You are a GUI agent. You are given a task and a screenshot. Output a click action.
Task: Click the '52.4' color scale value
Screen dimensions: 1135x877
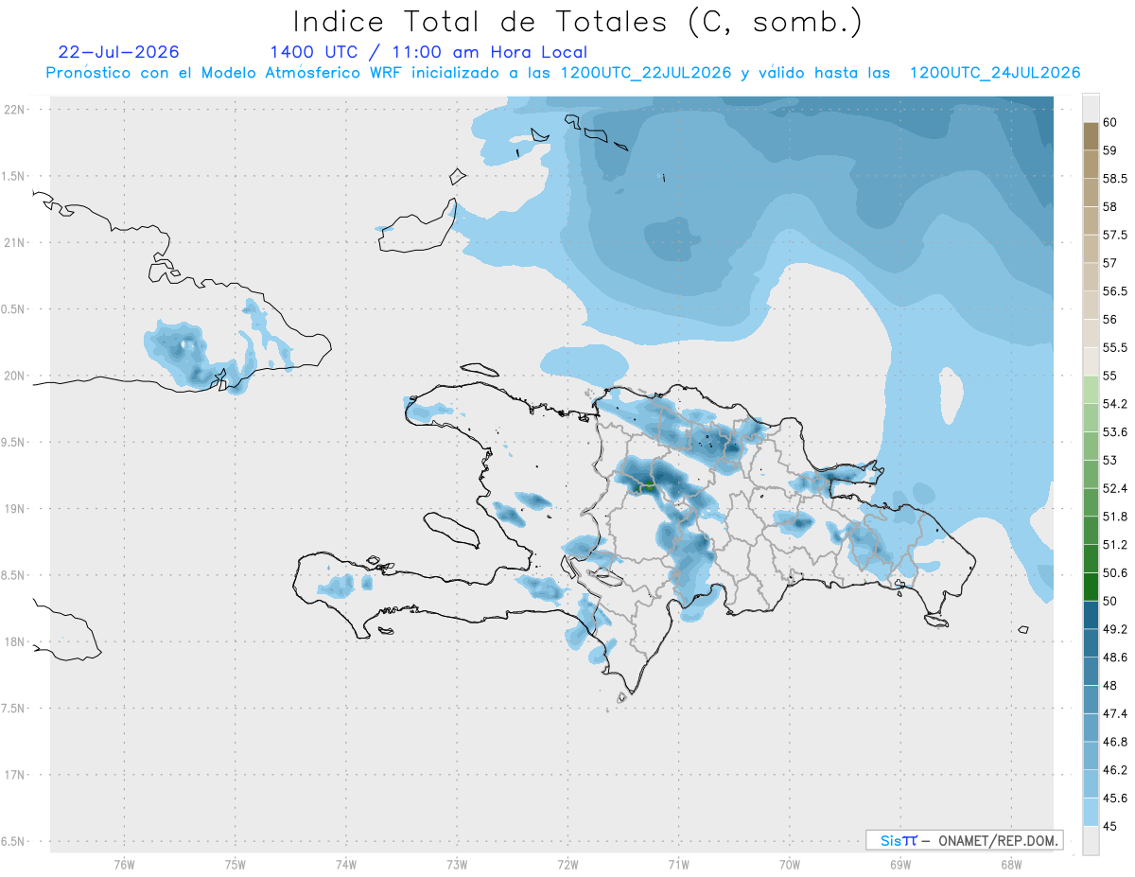point(1114,488)
